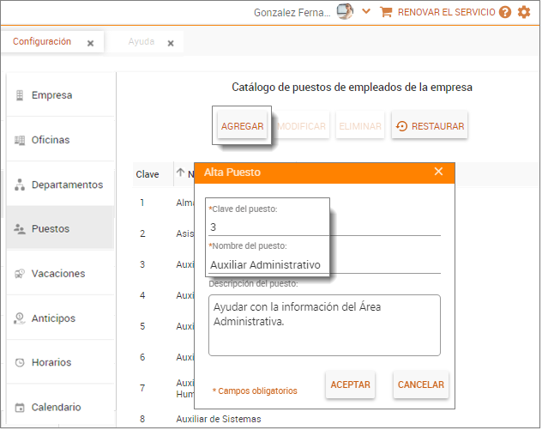Select Departamentos from the sidebar
Viewport: 542px width, 430px height.
pyautogui.click(x=67, y=185)
